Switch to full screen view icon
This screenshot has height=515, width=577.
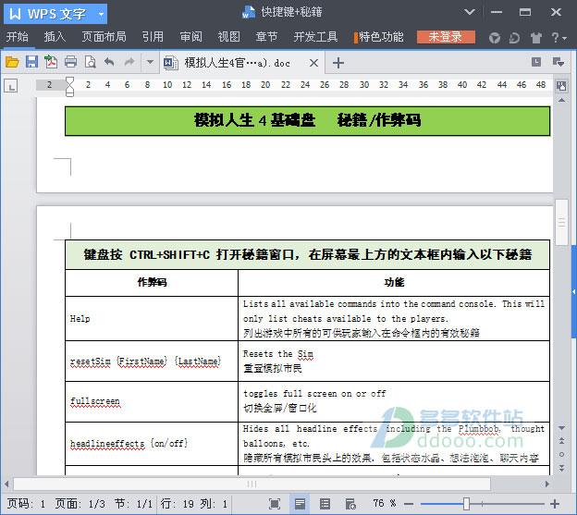(275, 504)
